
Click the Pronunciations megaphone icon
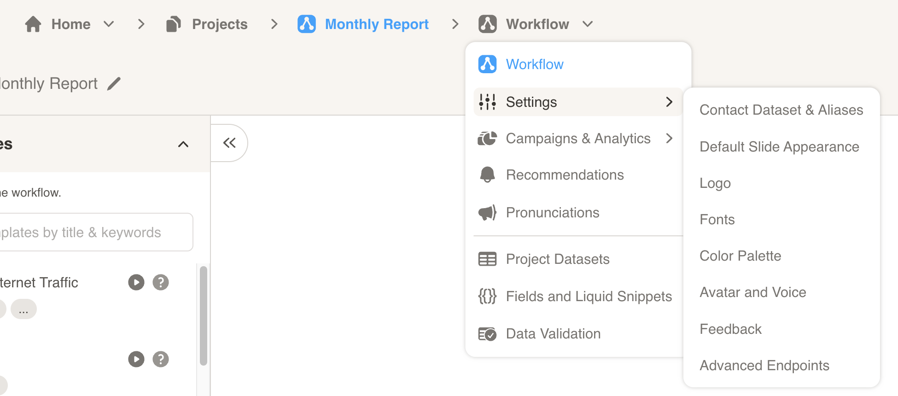pos(487,213)
